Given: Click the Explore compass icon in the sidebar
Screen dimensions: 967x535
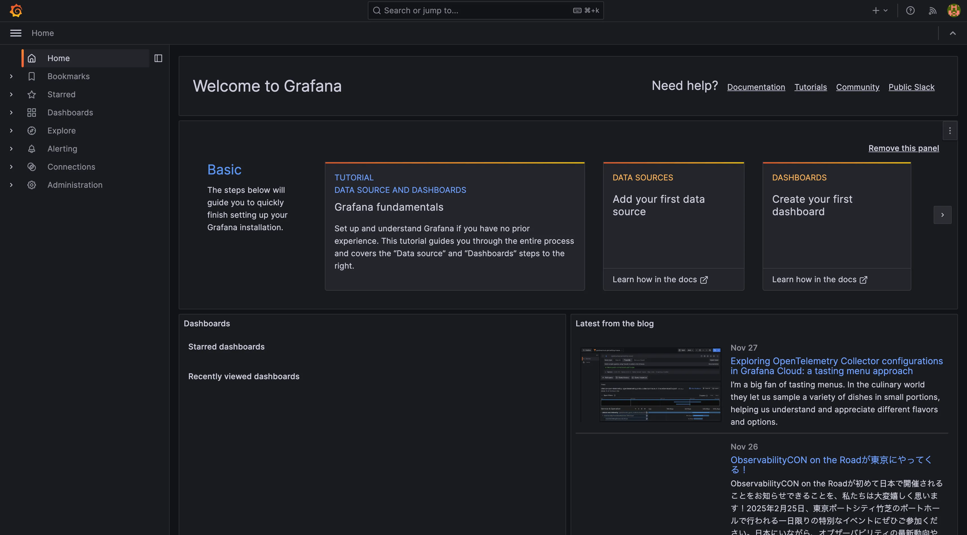Looking at the screenshot, I should [x=32, y=131].
